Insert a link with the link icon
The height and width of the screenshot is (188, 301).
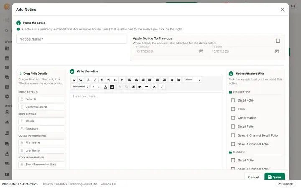point(120,87)
